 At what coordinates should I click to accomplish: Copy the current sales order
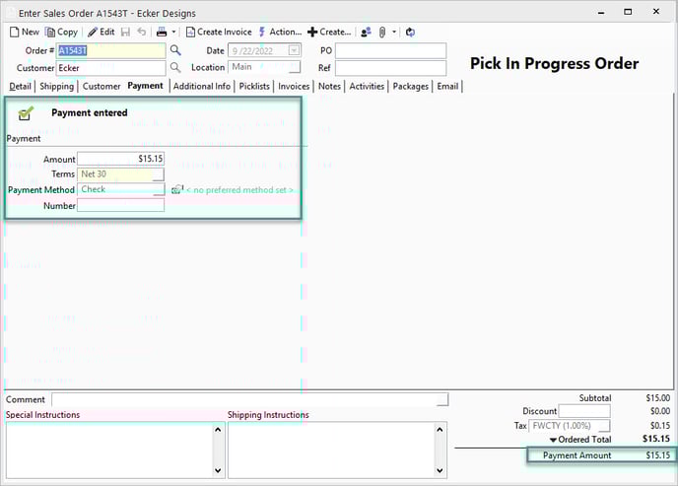pyautogui.click(x=62, y=32)
